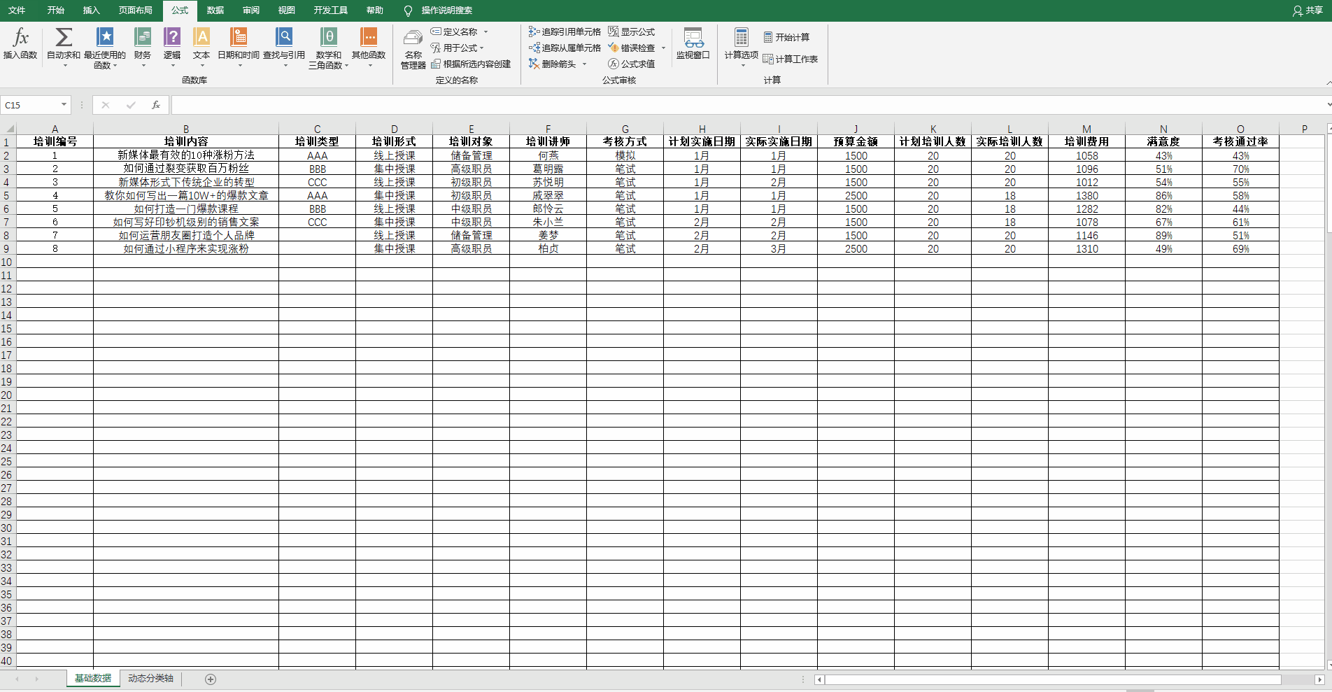Click 追踪引用单元格
The height and width of the screenshot is (692, 1332).
coord(565,31)
